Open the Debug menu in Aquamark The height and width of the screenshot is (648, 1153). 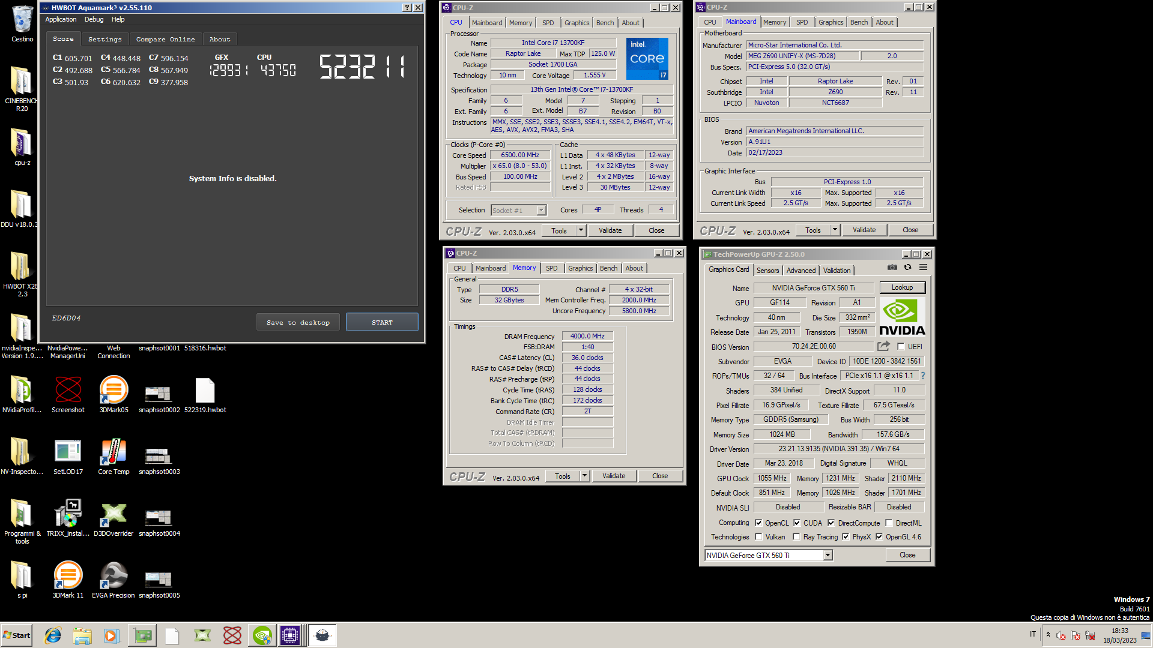(x=94, y=19)
